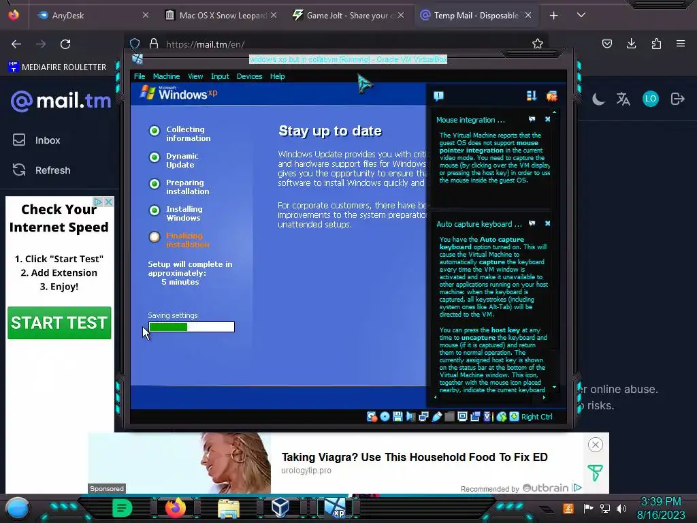697x523 pixels.
Task: Open the Input menu in VirtualBox
Action: pos(220,76)
